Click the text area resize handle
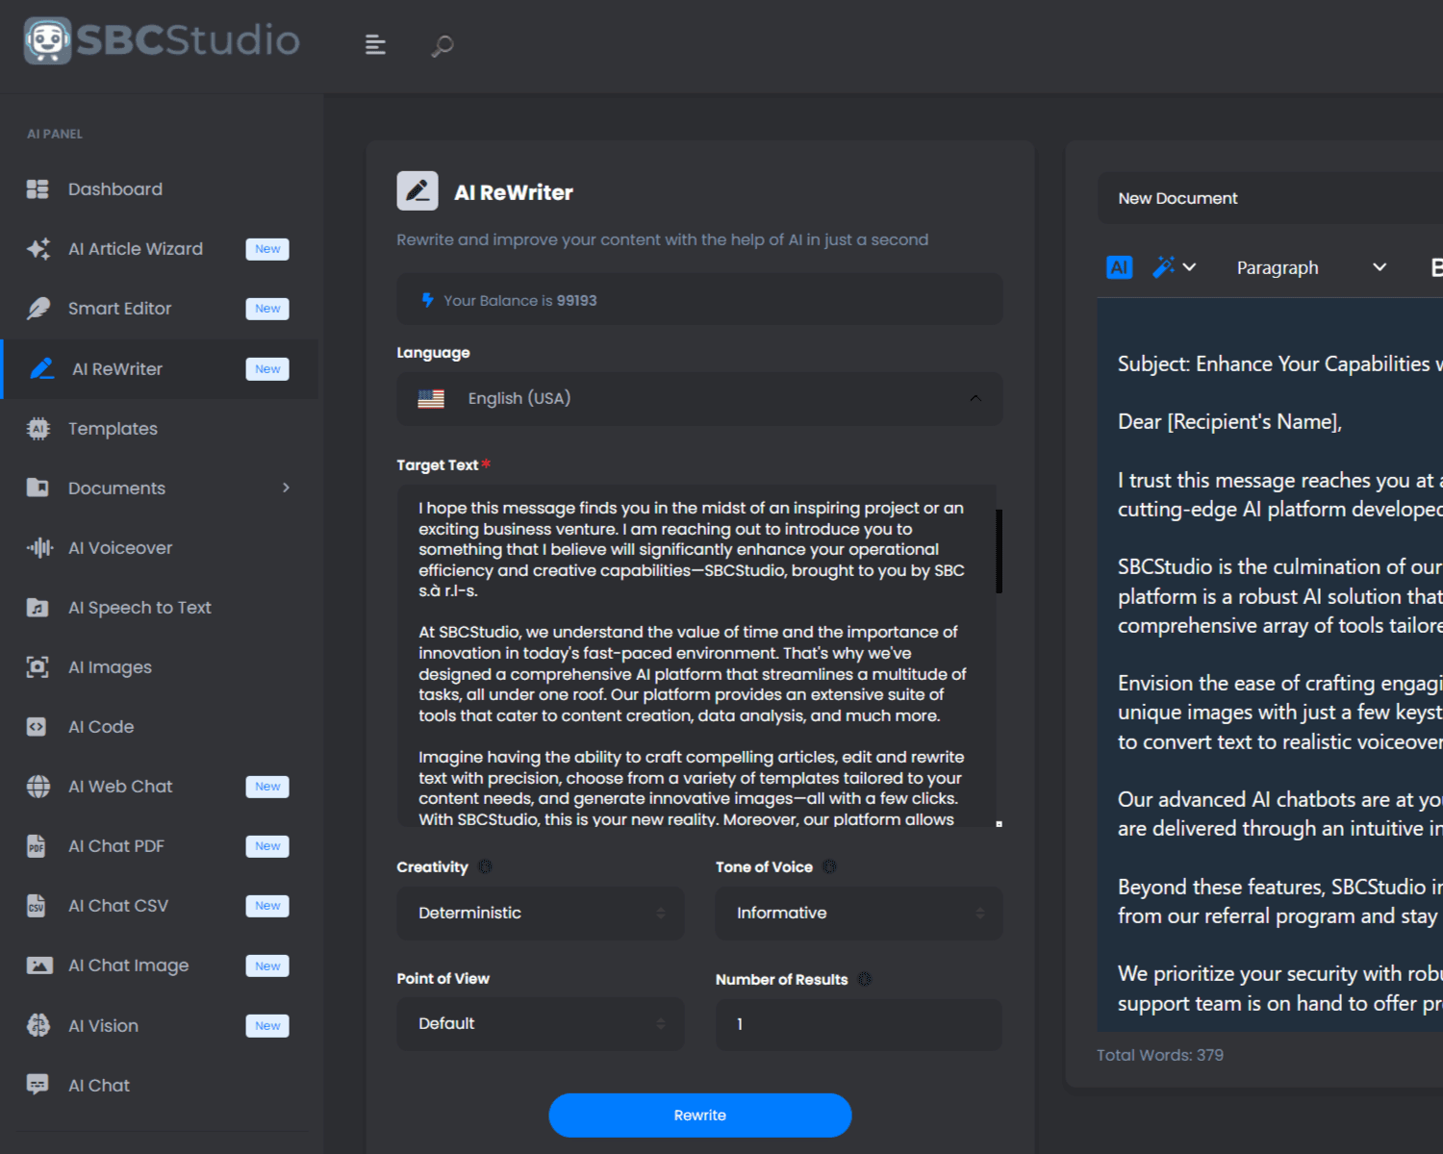Screen dimensions: 1443x1154 (999, 824)
